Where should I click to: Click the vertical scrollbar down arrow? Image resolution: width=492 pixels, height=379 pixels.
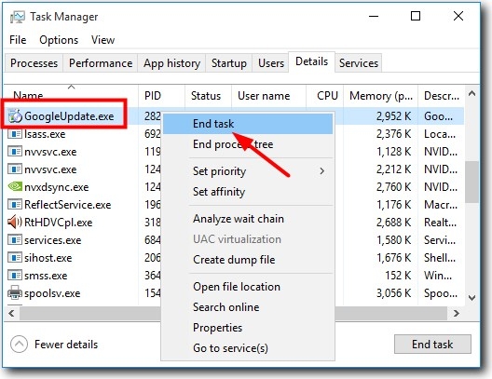click(x=471, y=297)
